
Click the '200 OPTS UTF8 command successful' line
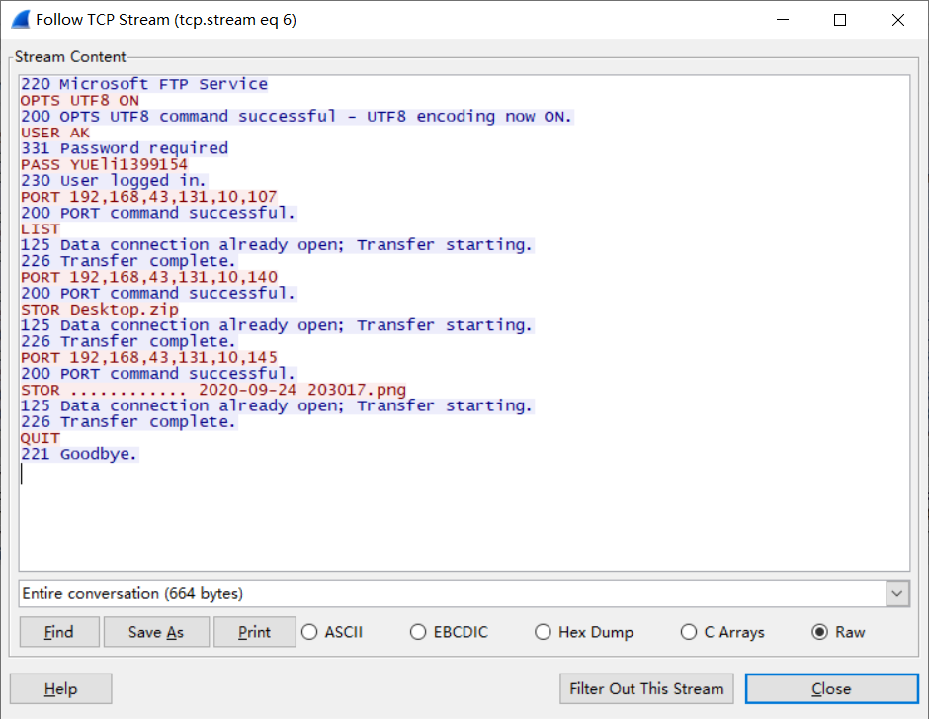click(296, 116)
